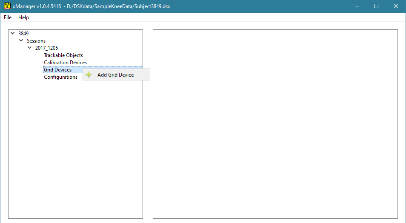Select Calibration Devices in the tree
Screen dimensions: 406x223
pos(65,63)
